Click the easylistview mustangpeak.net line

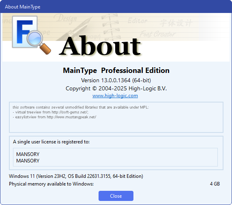pyautogui.click(x=54, y=117)
